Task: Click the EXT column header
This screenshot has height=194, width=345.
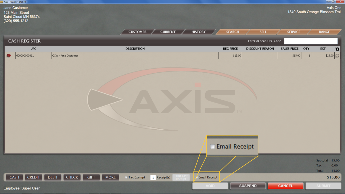Action: [323, 49]
